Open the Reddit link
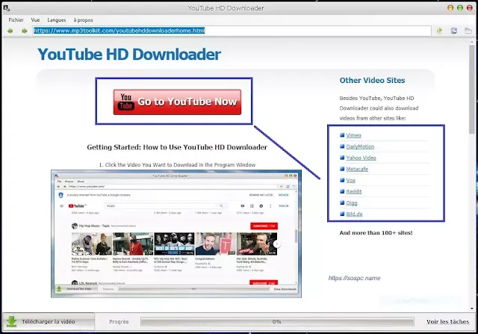Viewport: 478px width, 334px height. tap(353, 191)
